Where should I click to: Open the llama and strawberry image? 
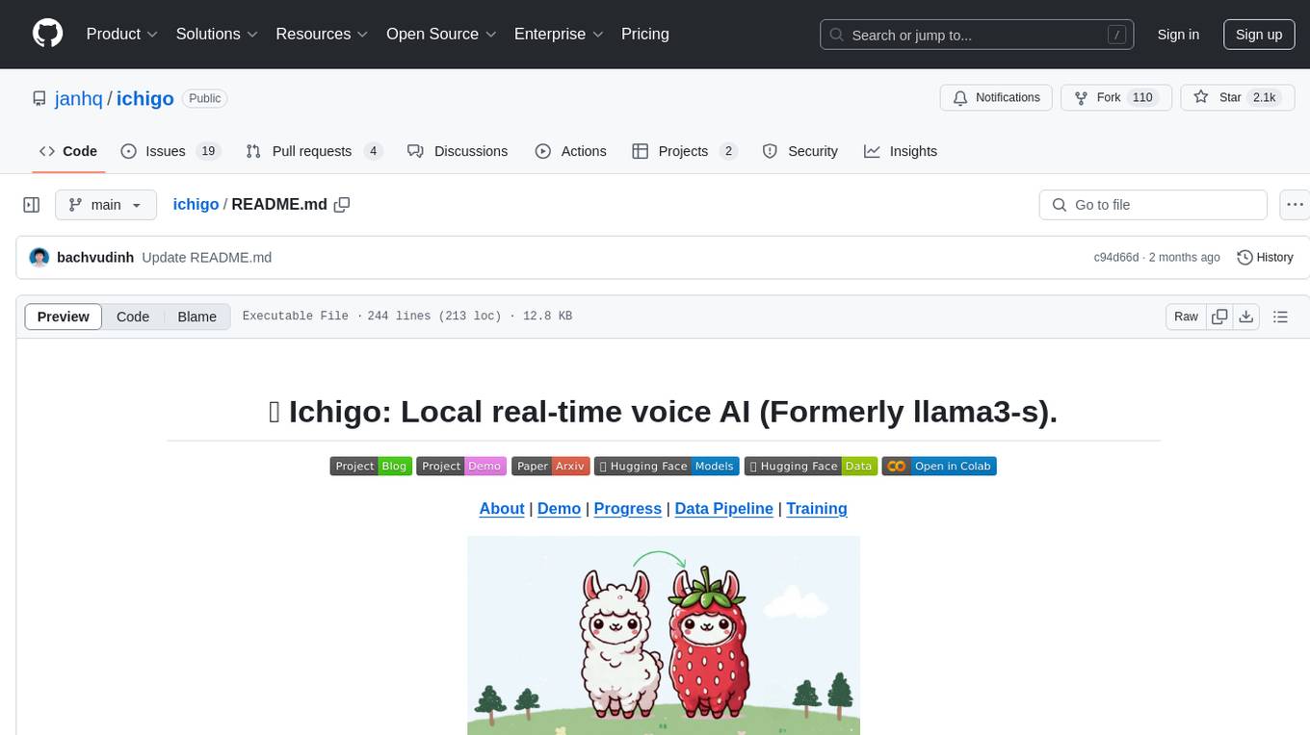[664, 635]
